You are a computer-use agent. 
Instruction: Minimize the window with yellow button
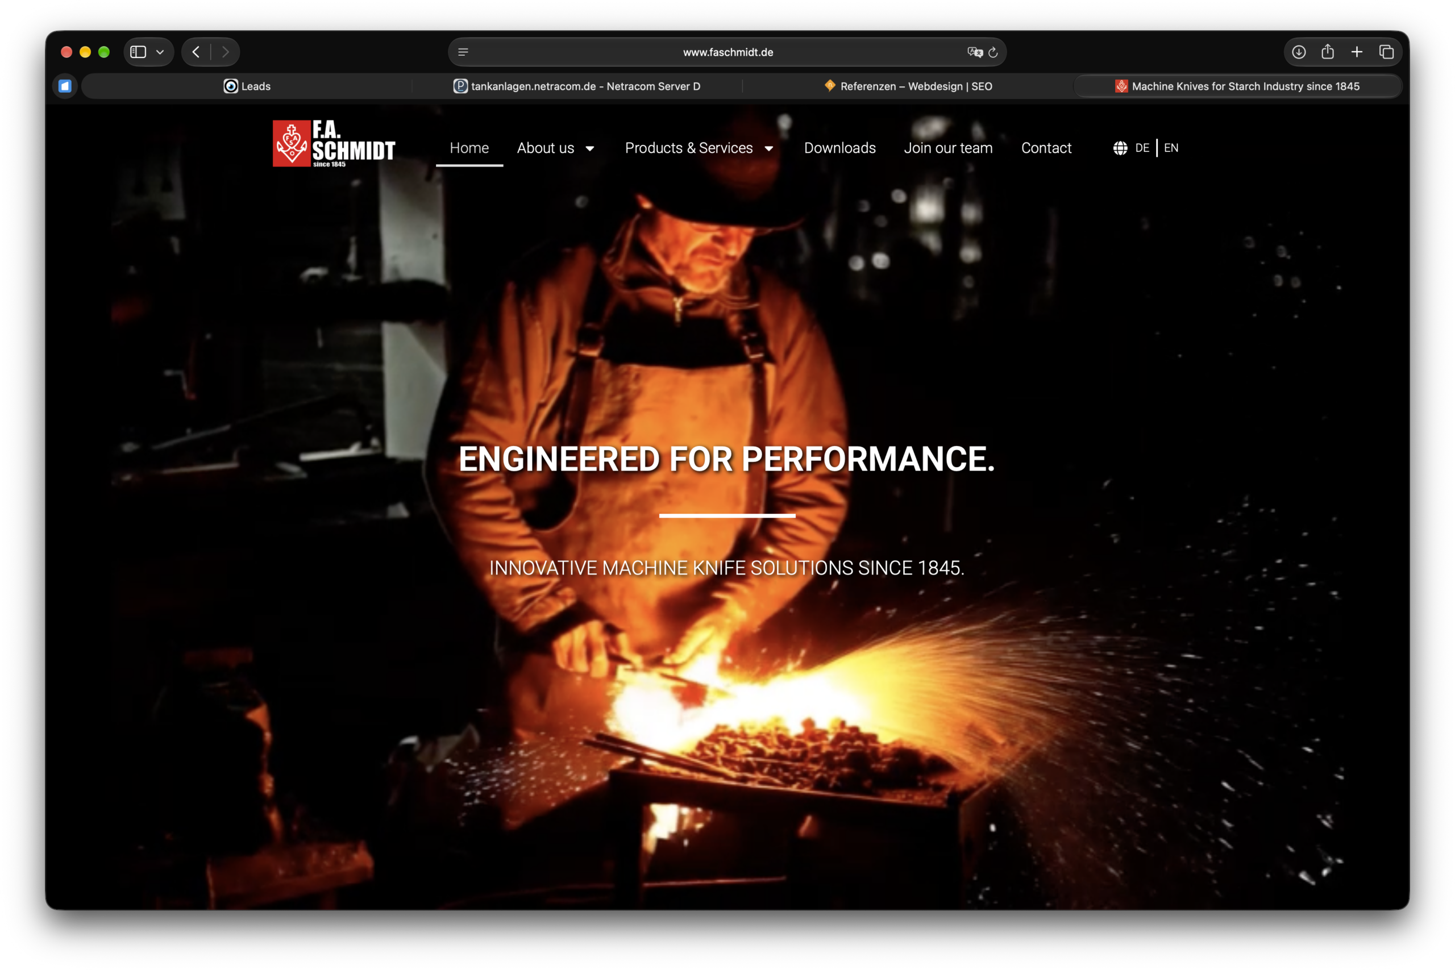pos(85,52)
